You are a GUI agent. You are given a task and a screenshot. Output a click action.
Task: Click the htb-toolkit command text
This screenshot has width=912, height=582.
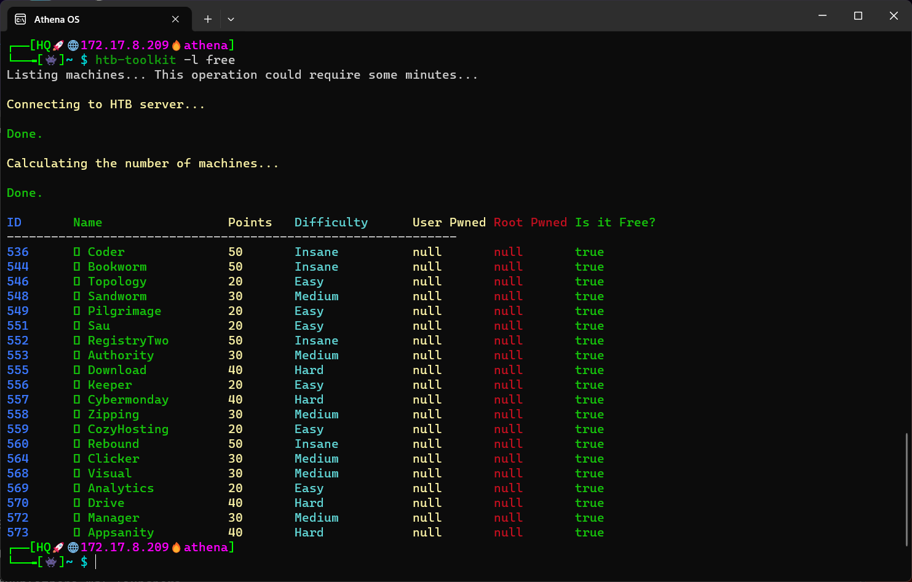(x=135, y=60)
